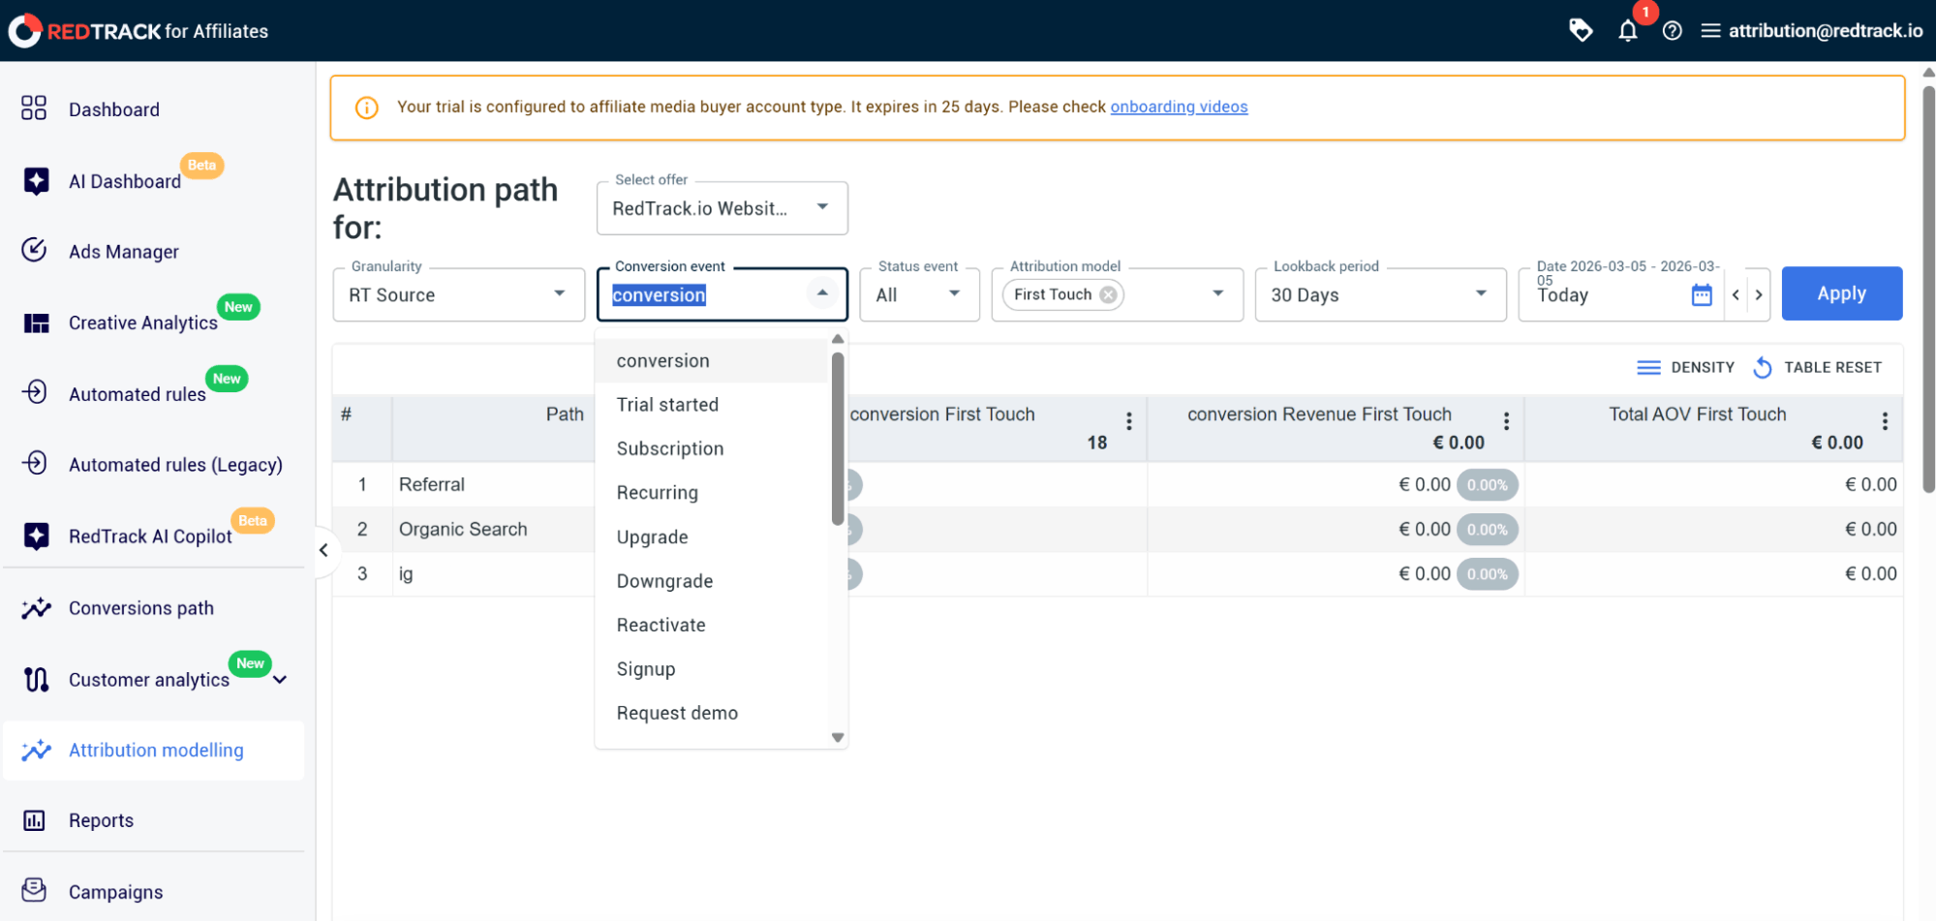Click the DENSITY button

pos(1685,367)
